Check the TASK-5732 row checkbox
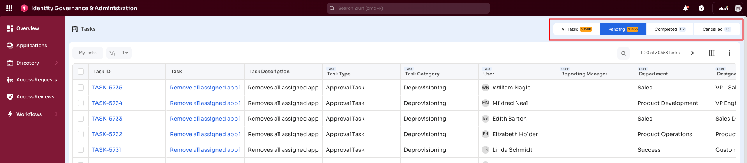This screenshot has width=747, height=163. click(x=81, y=134)
